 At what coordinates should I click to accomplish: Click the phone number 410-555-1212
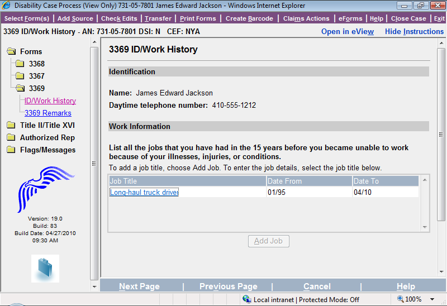click(234, 105)
